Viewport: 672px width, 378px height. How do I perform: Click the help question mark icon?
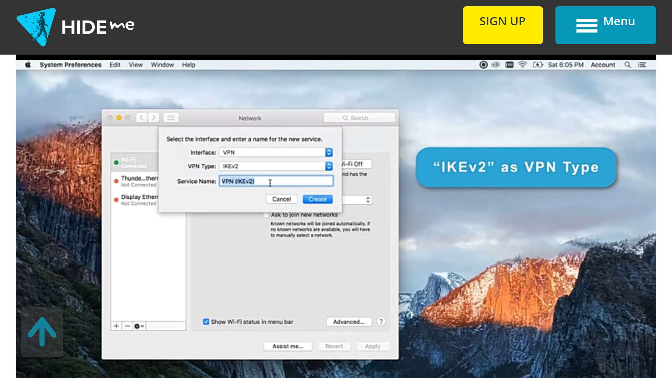click(381, 321)
